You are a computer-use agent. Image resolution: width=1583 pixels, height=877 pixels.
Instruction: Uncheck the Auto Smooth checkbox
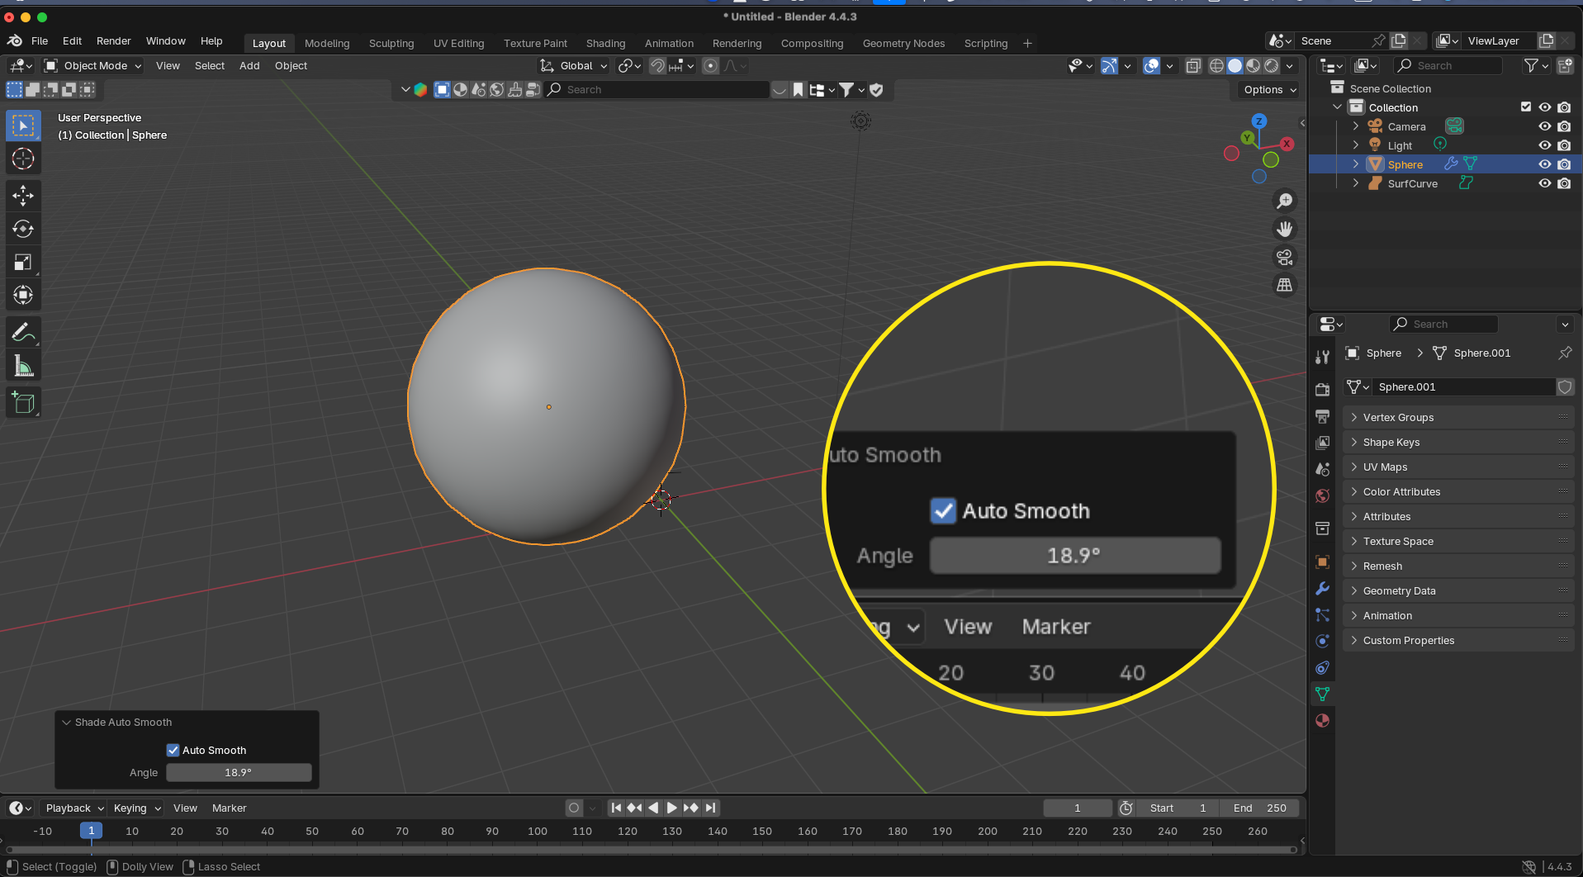(x=173, y=750)
